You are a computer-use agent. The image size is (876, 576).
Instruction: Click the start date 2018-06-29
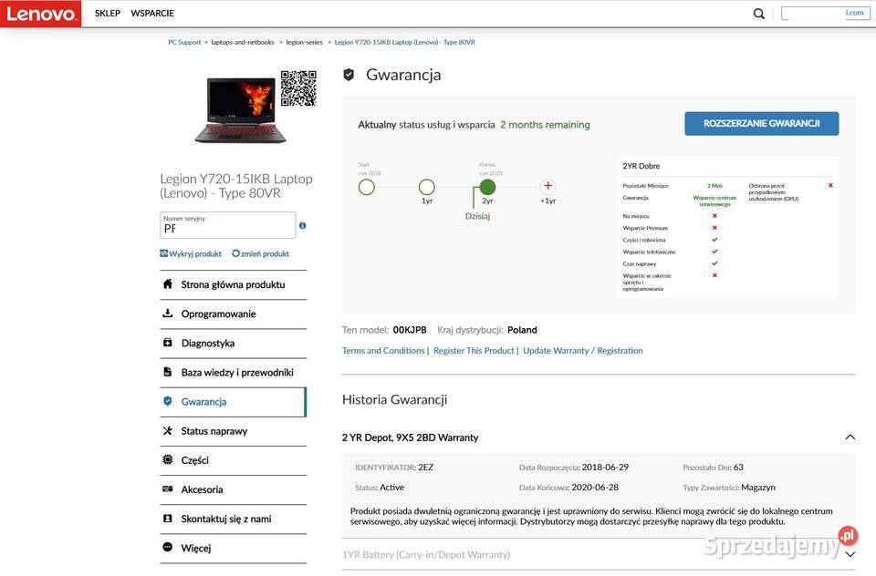[605, 468]
